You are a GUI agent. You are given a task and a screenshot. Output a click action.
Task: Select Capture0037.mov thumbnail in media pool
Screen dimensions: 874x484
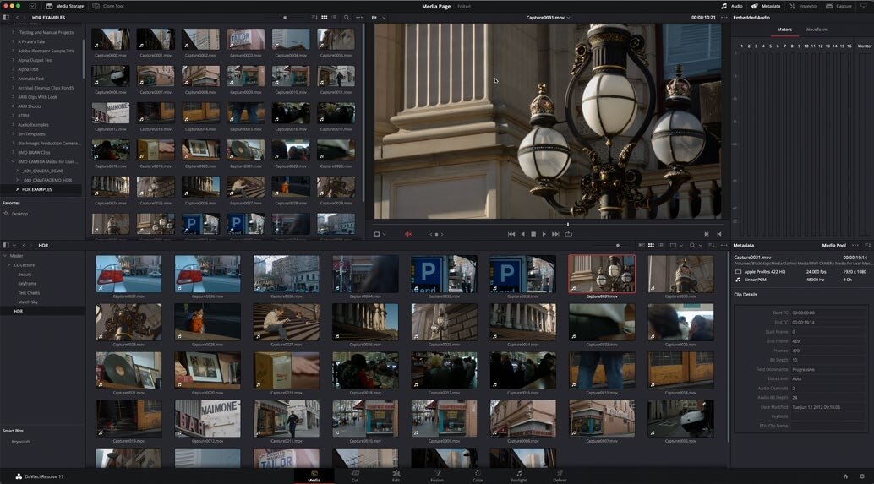click(128, 274)
